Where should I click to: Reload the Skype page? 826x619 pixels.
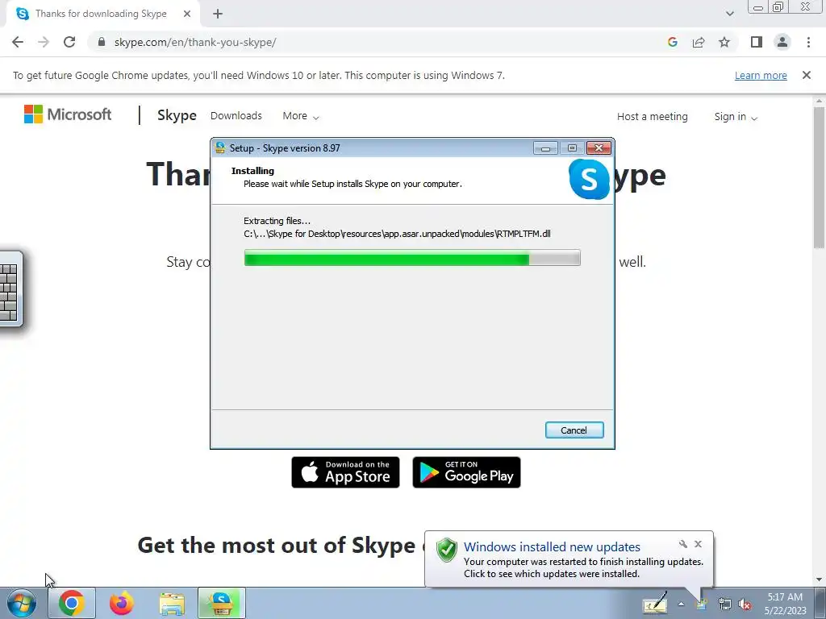pos(69,42)
